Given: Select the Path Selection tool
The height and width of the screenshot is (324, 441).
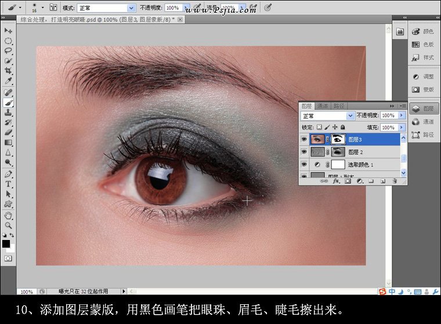Looking at the screenshot, I should coord(8,194).
